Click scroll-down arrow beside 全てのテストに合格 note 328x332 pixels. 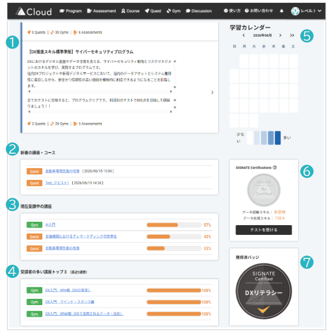click(x=175, y=107)
